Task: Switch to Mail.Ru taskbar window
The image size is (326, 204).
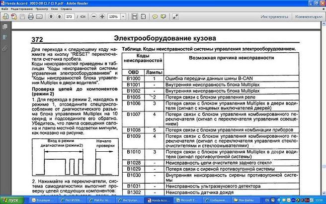Action: [x=99, y=200]
